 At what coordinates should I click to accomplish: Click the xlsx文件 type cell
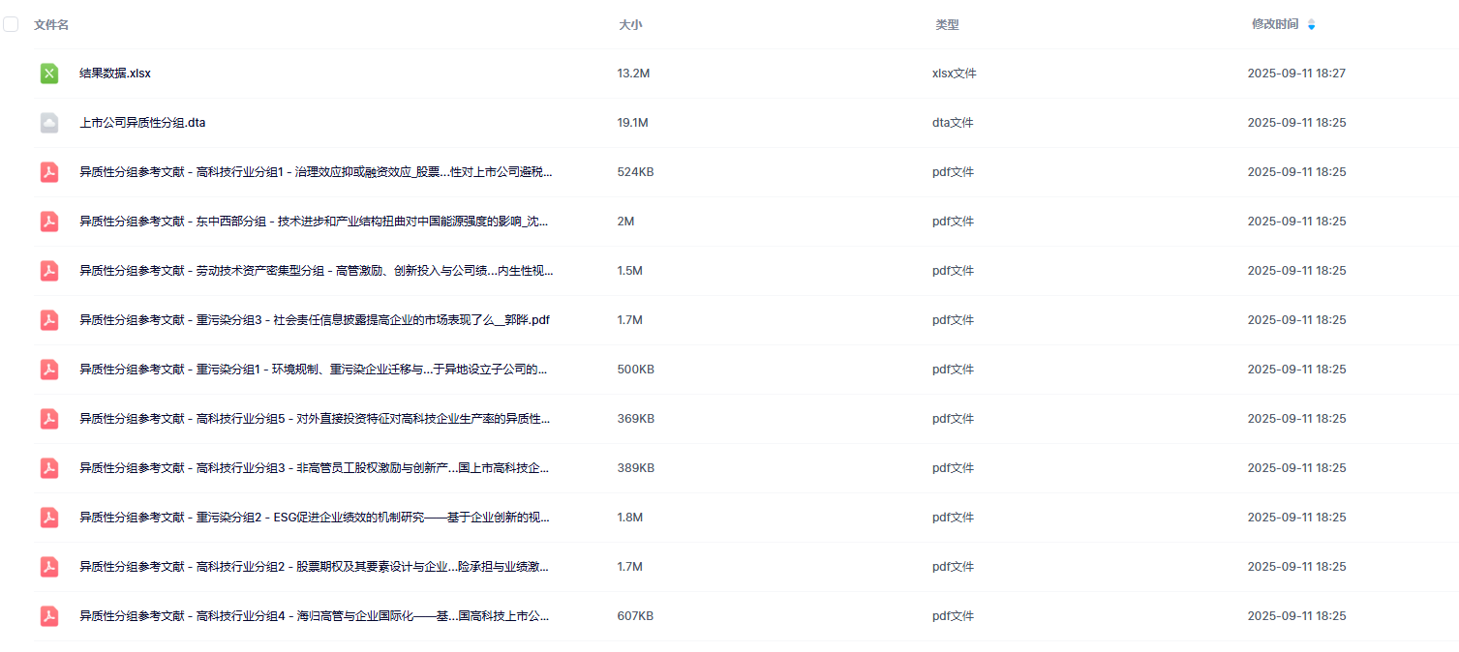955,74
